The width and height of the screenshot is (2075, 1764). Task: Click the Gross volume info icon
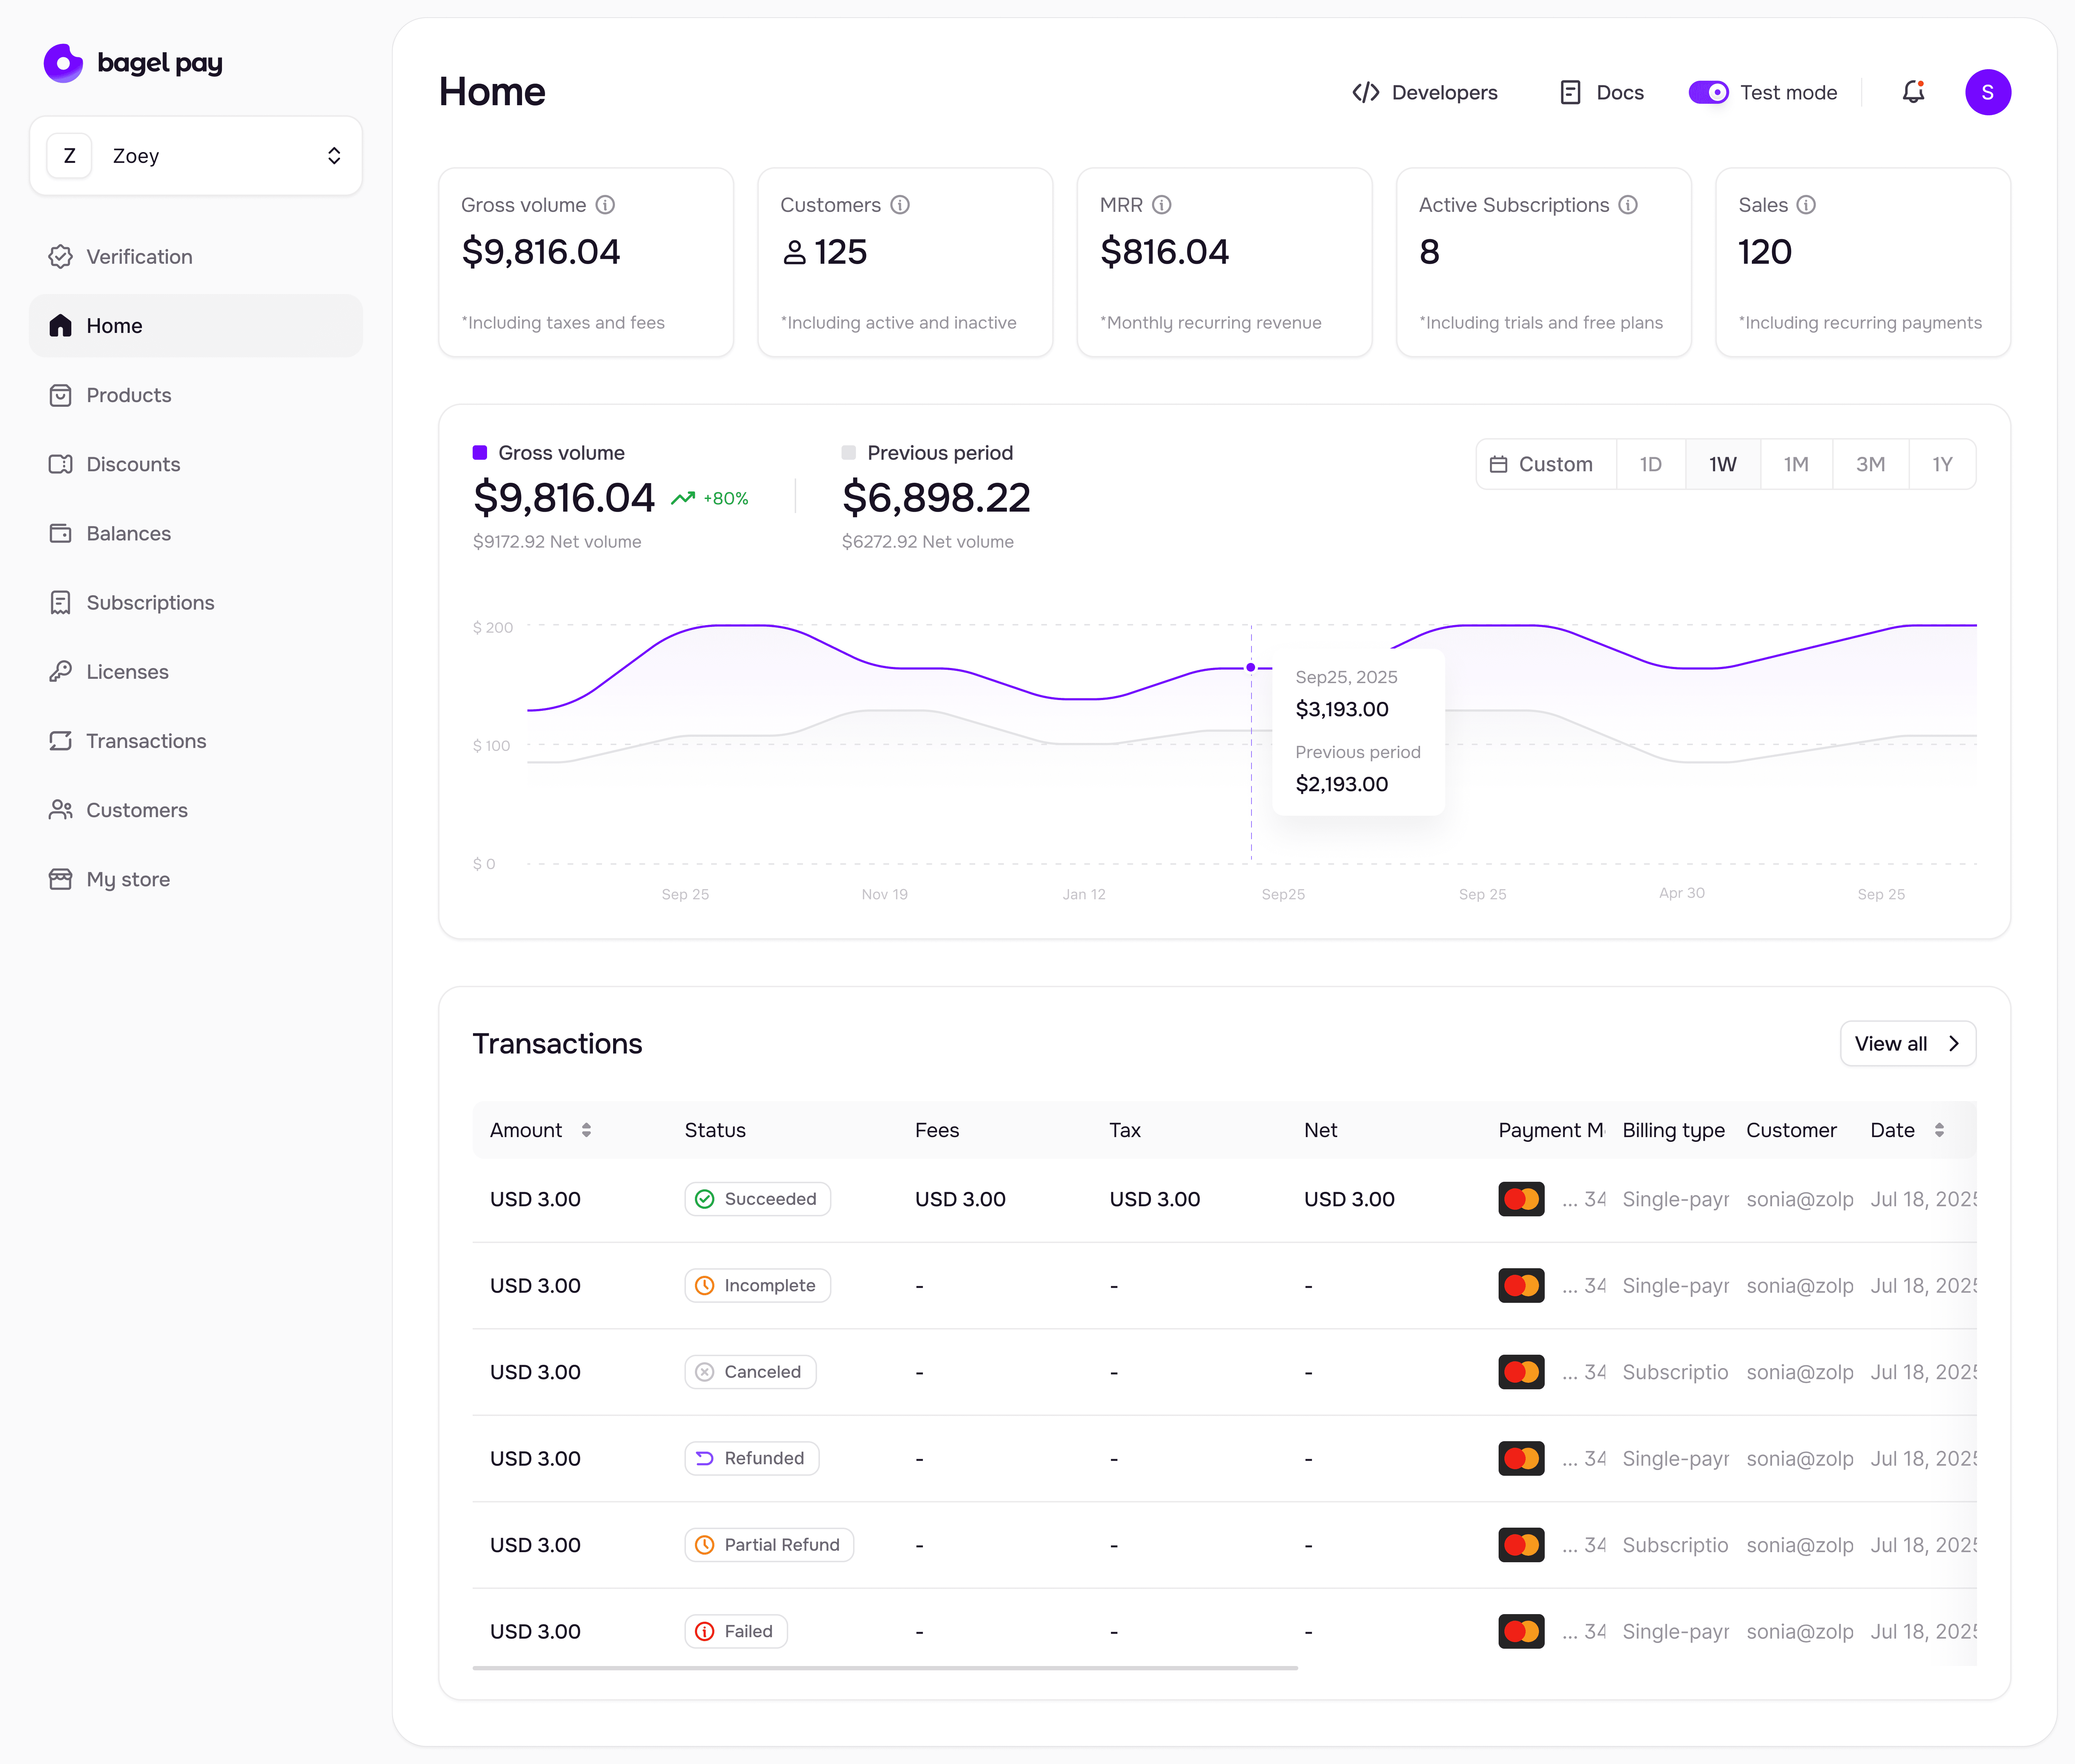(605, 205)
